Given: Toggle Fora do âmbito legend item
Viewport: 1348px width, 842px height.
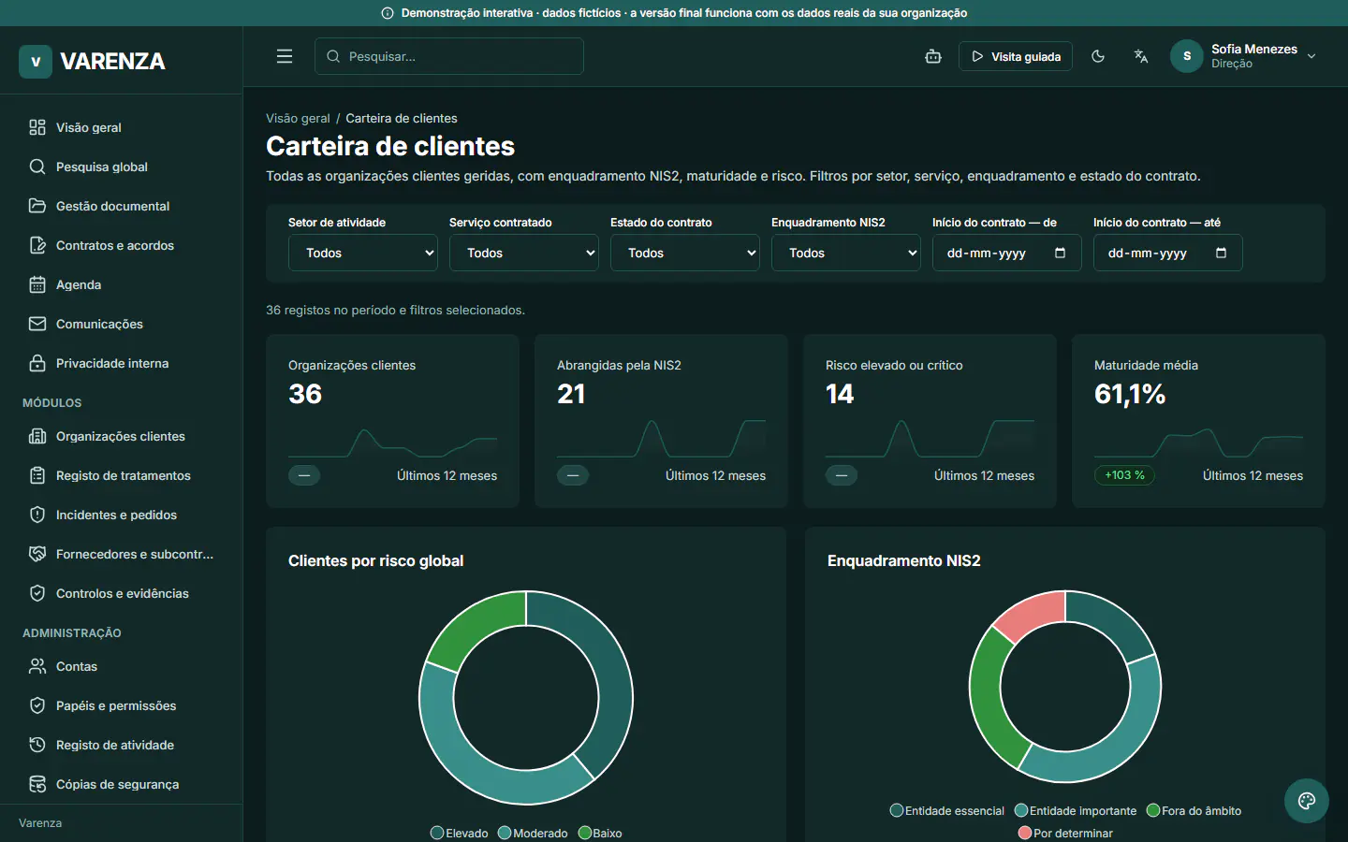Looking at the screenshot, I should point(1194,810).
